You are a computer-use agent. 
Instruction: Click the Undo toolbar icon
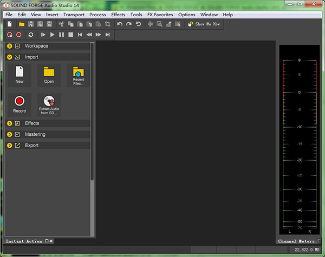[120, 24]
